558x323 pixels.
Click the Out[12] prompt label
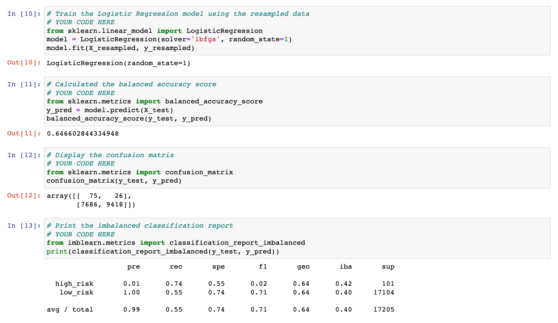[24, 195]
